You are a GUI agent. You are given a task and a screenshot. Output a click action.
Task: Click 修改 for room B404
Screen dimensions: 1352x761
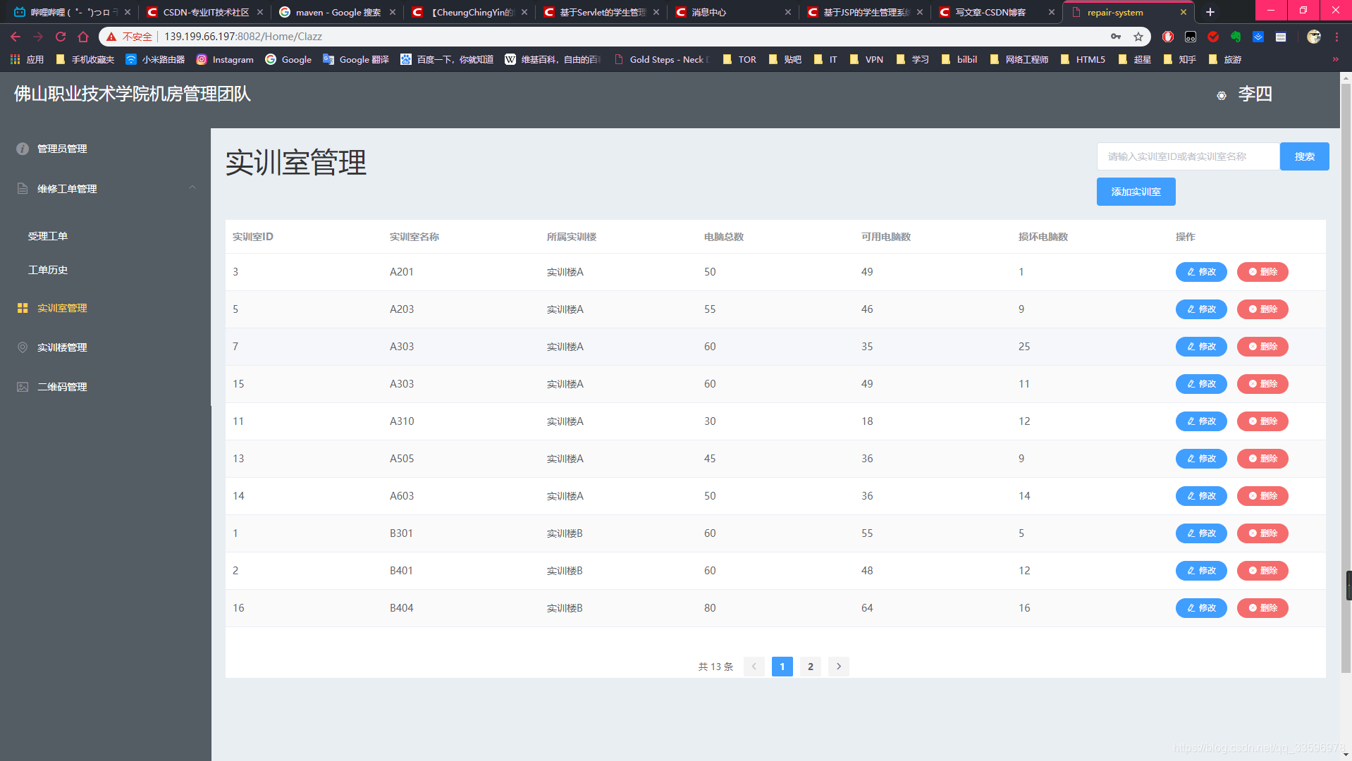coord(1201,608)
